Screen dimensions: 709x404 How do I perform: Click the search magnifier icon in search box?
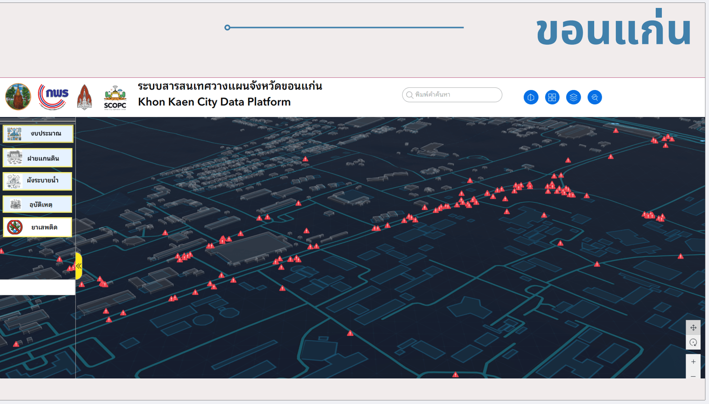click(x=410, y=95)
